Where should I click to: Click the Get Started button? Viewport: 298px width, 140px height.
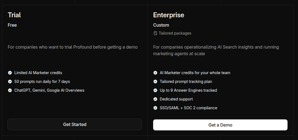75,124
